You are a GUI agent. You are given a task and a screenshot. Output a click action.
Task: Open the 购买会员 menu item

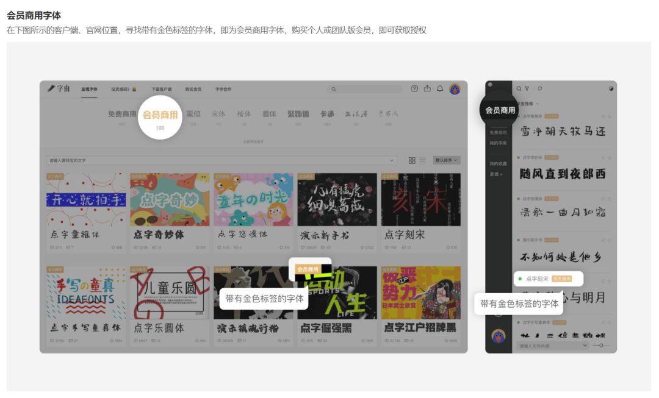(x=193, y=89)
